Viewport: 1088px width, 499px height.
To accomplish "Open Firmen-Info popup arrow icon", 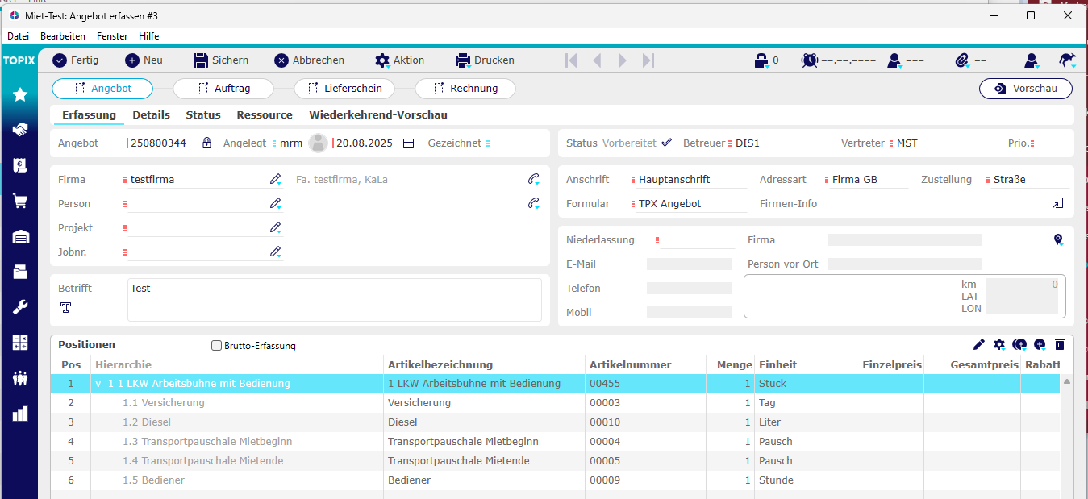I will (1057, 203).
